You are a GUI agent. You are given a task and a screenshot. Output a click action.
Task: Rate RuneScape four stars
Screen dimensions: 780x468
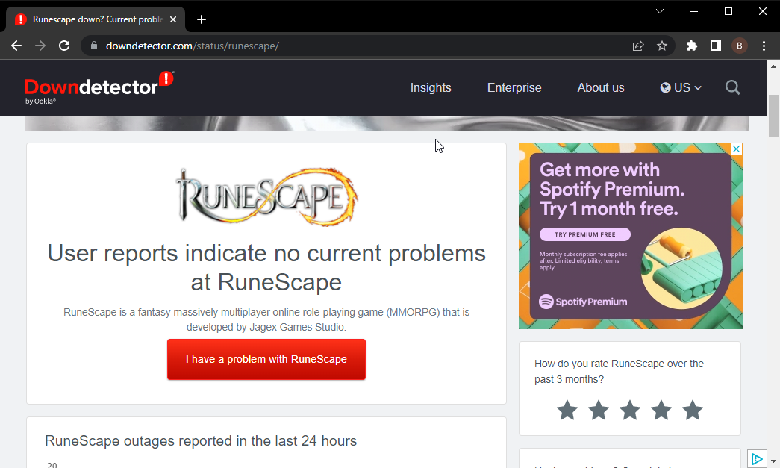[661, 411]
